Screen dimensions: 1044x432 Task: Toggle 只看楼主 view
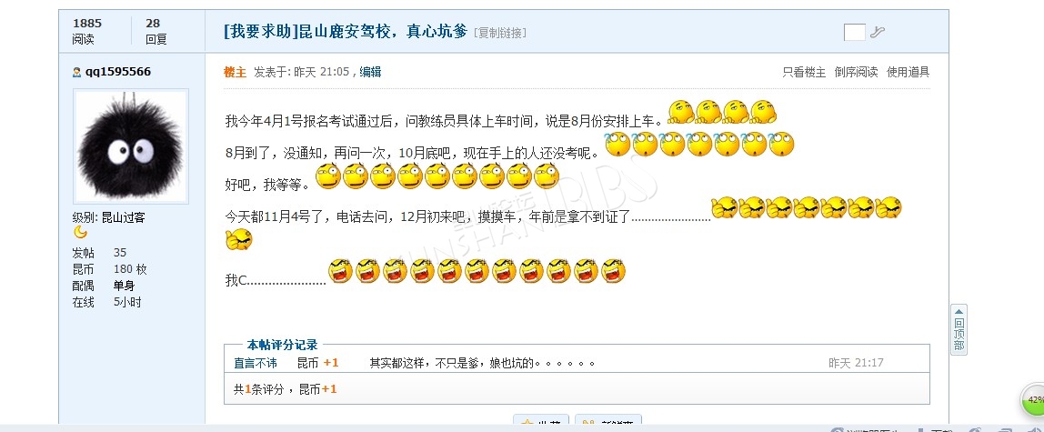point(804,72)
